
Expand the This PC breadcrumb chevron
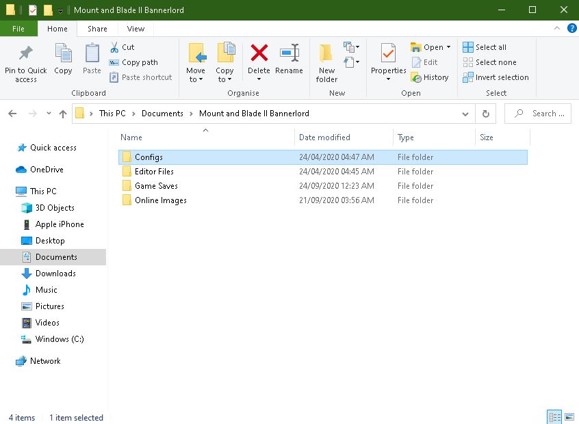133,114
